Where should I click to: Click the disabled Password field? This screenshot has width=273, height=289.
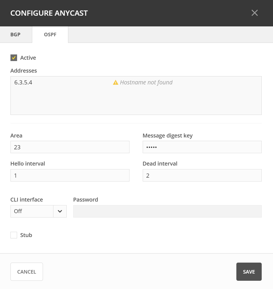click(x=167, y=211)
